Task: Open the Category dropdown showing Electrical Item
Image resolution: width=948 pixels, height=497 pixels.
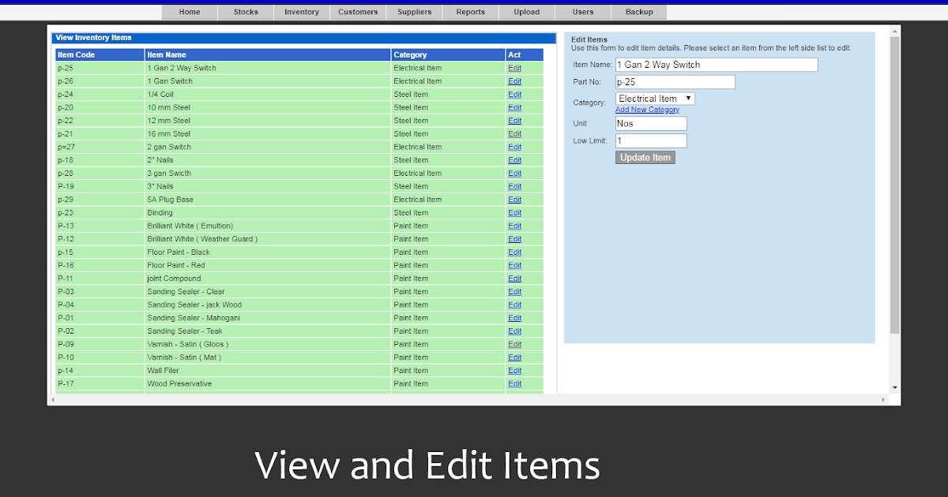Action: tap(654, 98)
